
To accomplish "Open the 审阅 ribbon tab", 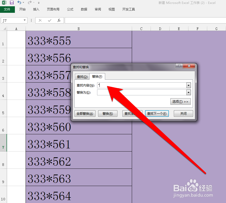I will tap(98, 9).
